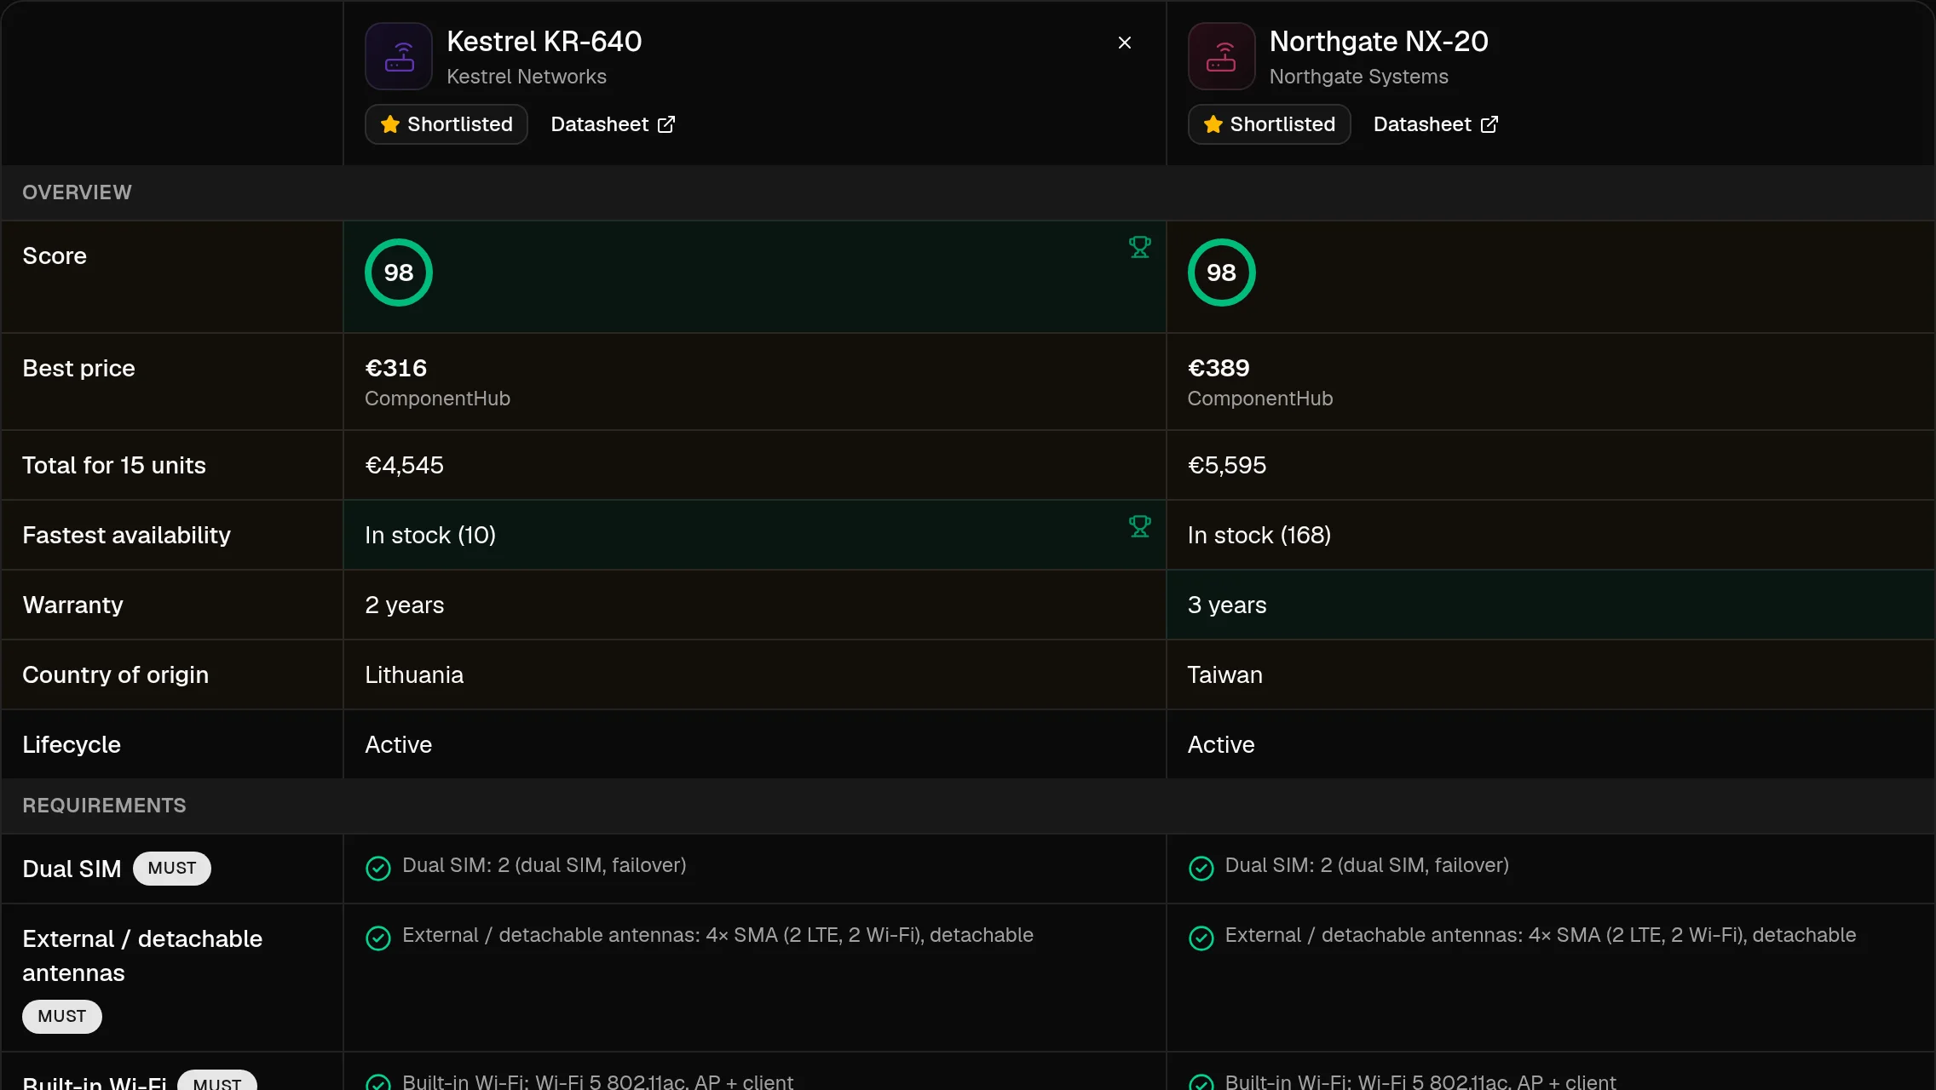This screenshot has height=1090, width=1936.
Task: Click Kestrel's 98 score ring
Action: [x=399, y=272]
